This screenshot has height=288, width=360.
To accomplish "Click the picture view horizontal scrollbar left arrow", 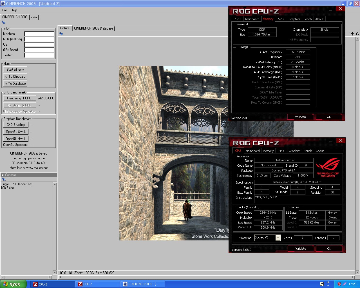I will [x=60, y=277].
